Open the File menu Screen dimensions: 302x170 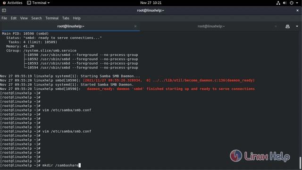4,18
